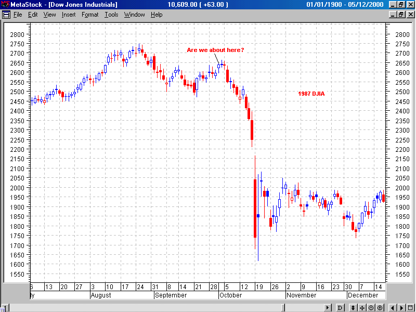The image size is (416, 312).
Task: Zoom in with the plus circle icon
Action: (x=380, y=308)
